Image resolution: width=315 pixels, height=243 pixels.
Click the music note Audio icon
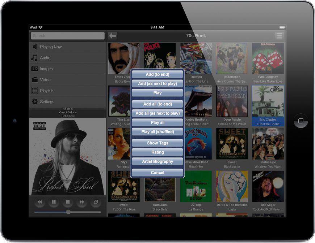pyautogui.click(x=34, y=58)
